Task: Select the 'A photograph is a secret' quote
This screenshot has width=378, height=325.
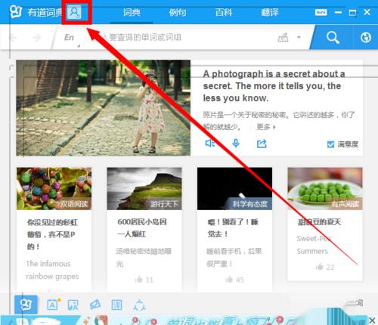Action: click(274, 86)
